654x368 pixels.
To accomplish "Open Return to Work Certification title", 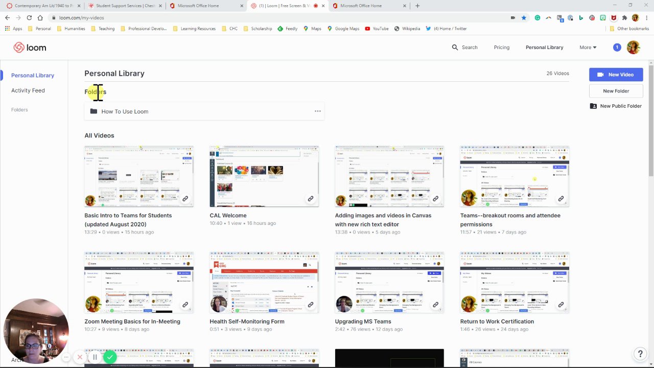I will tap(497, 321).
